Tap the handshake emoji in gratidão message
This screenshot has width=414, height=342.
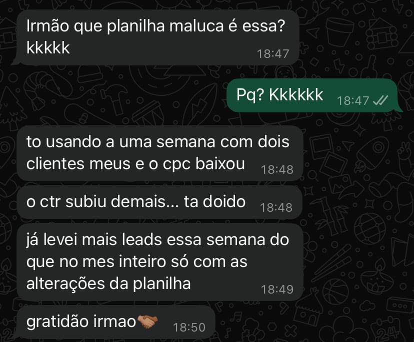click(147, 322)
